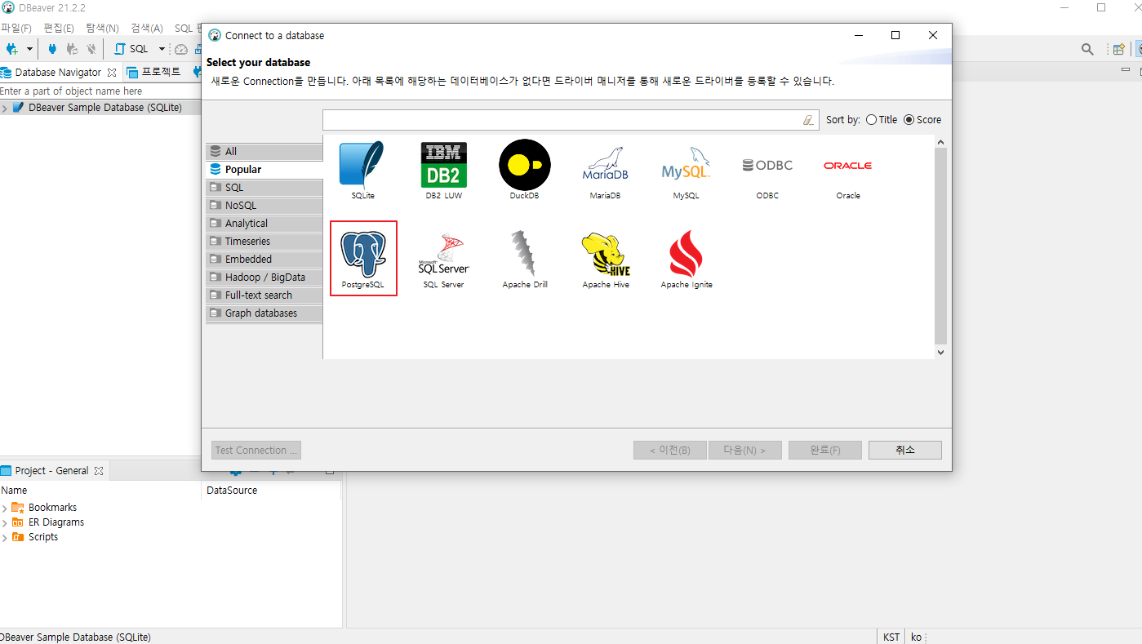Open the SQL database category
The width and height of the screenshot is (1142, 644).
[x=264, y=188]
